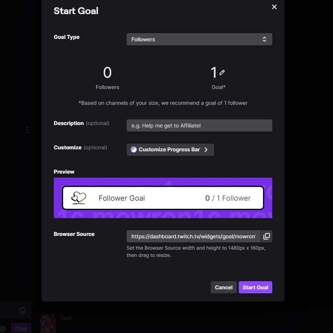333x333 pixels.
Task: Click the dimmed Chat button
Action: pyautogui.click(x=21, y=329)
